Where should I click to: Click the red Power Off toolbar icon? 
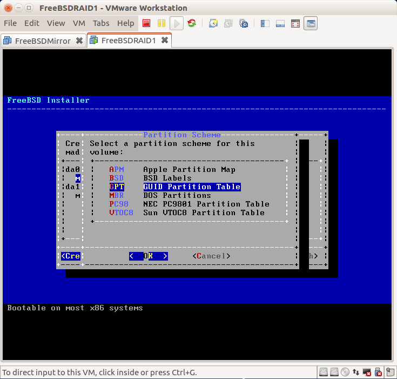pos(146,23)
